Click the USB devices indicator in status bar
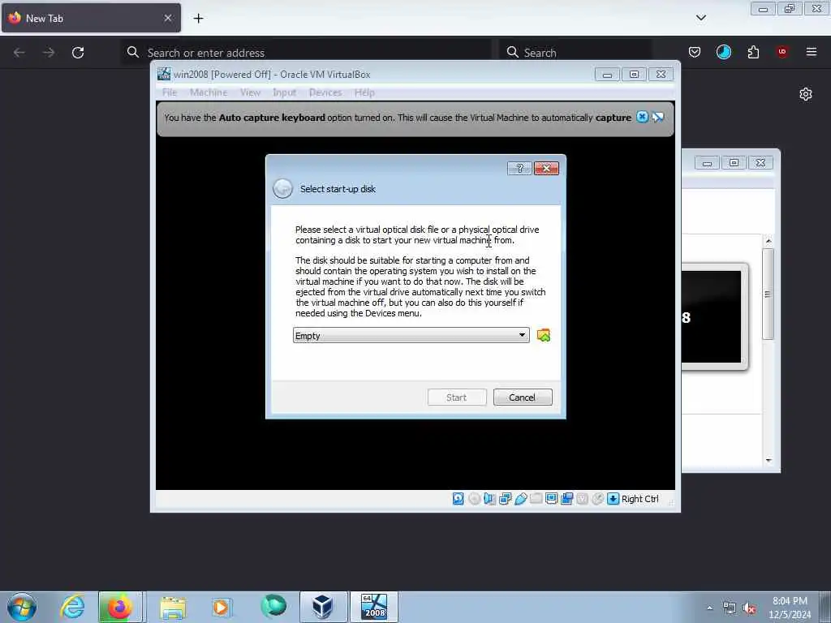This screenshot has height=623, width=831. click(x=520, y=499)
